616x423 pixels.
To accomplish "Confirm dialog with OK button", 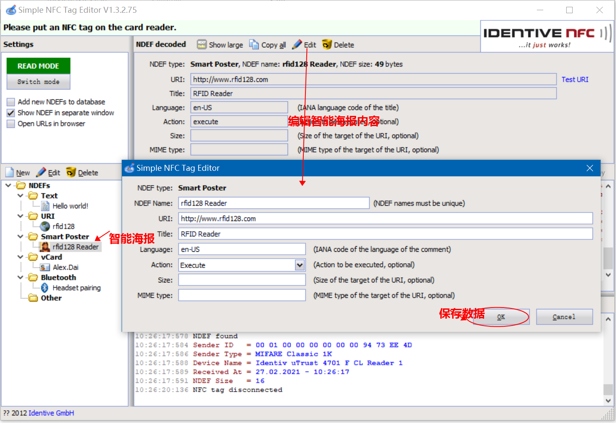I will (x=501, y=317).
